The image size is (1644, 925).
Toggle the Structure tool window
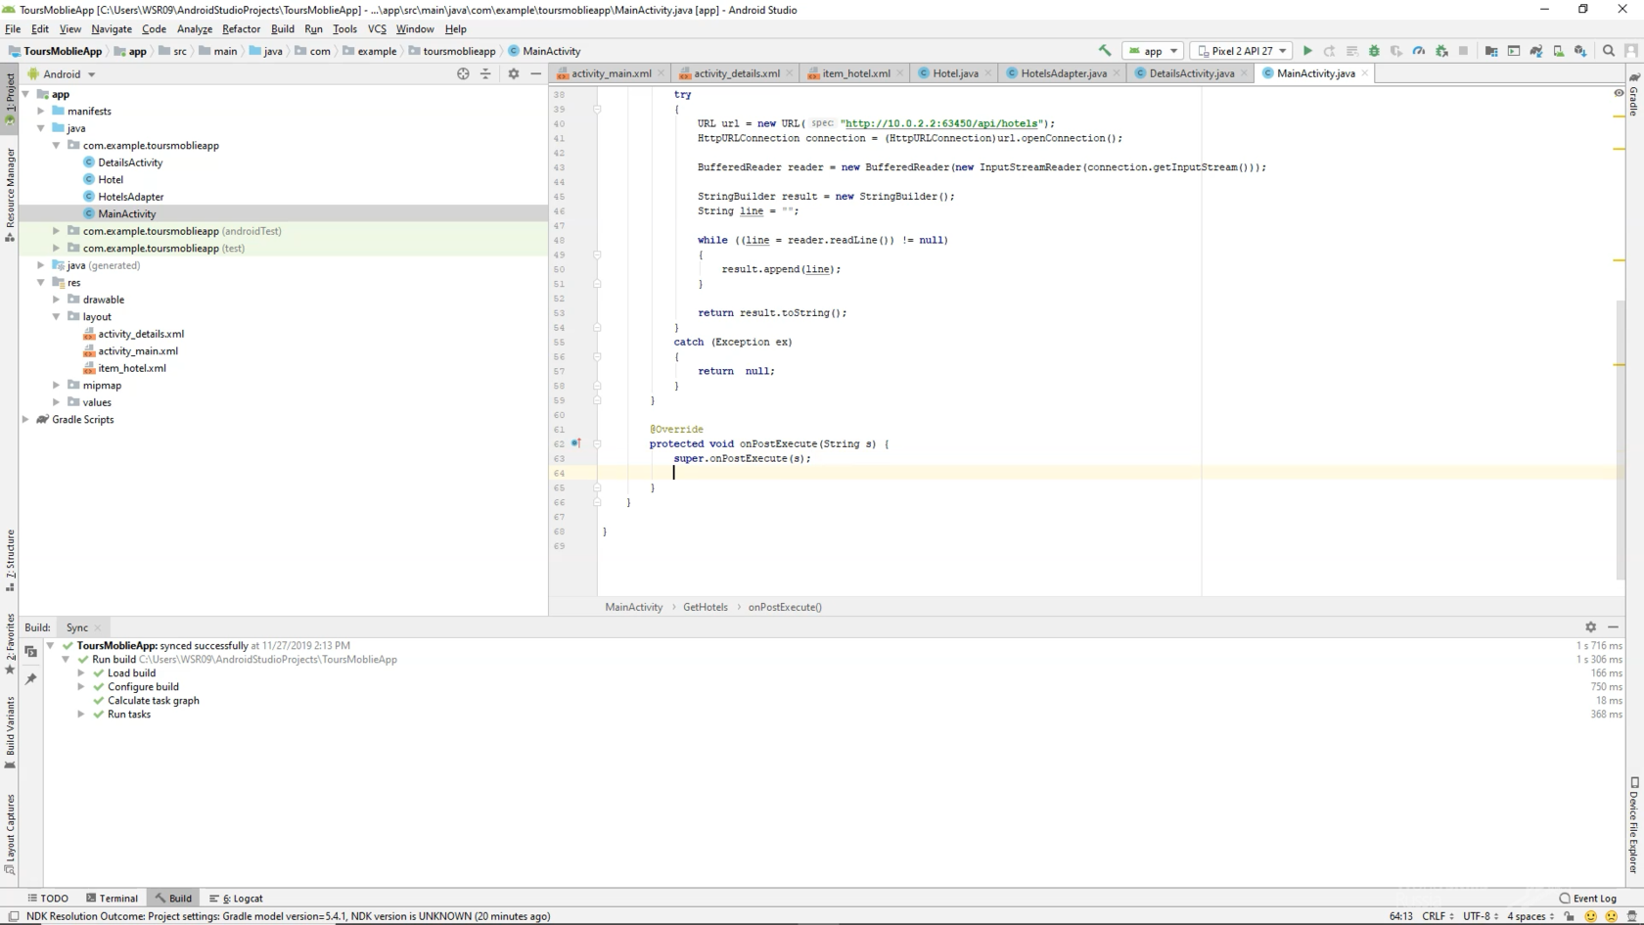tap(10, 560)
